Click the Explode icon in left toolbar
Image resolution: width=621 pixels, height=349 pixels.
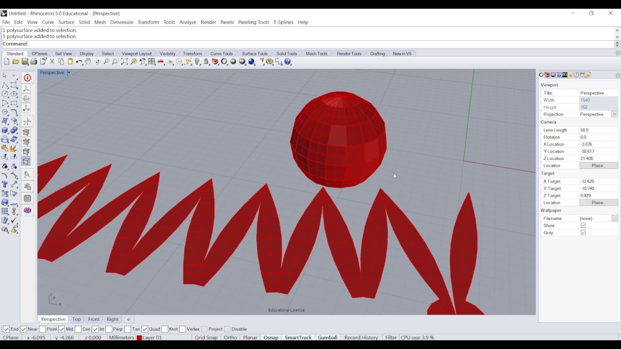(14, 148)
